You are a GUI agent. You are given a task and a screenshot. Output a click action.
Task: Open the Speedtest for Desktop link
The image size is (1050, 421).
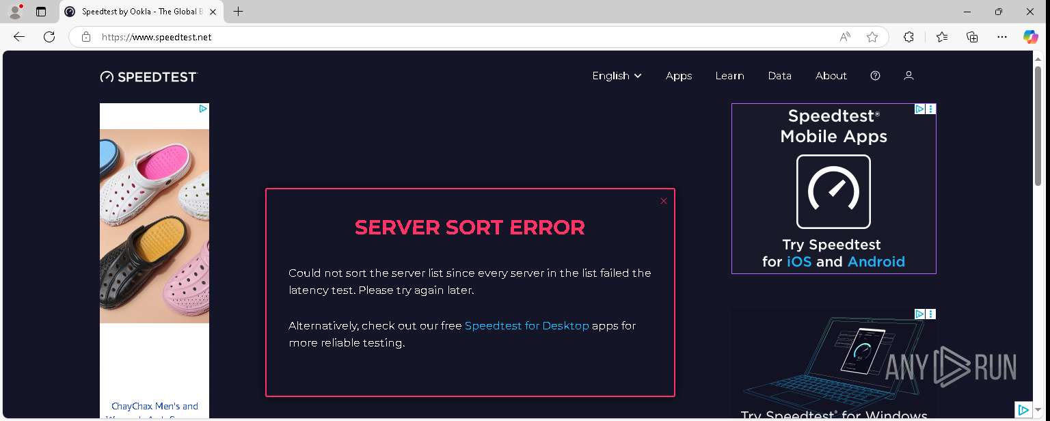click(526, 326)
